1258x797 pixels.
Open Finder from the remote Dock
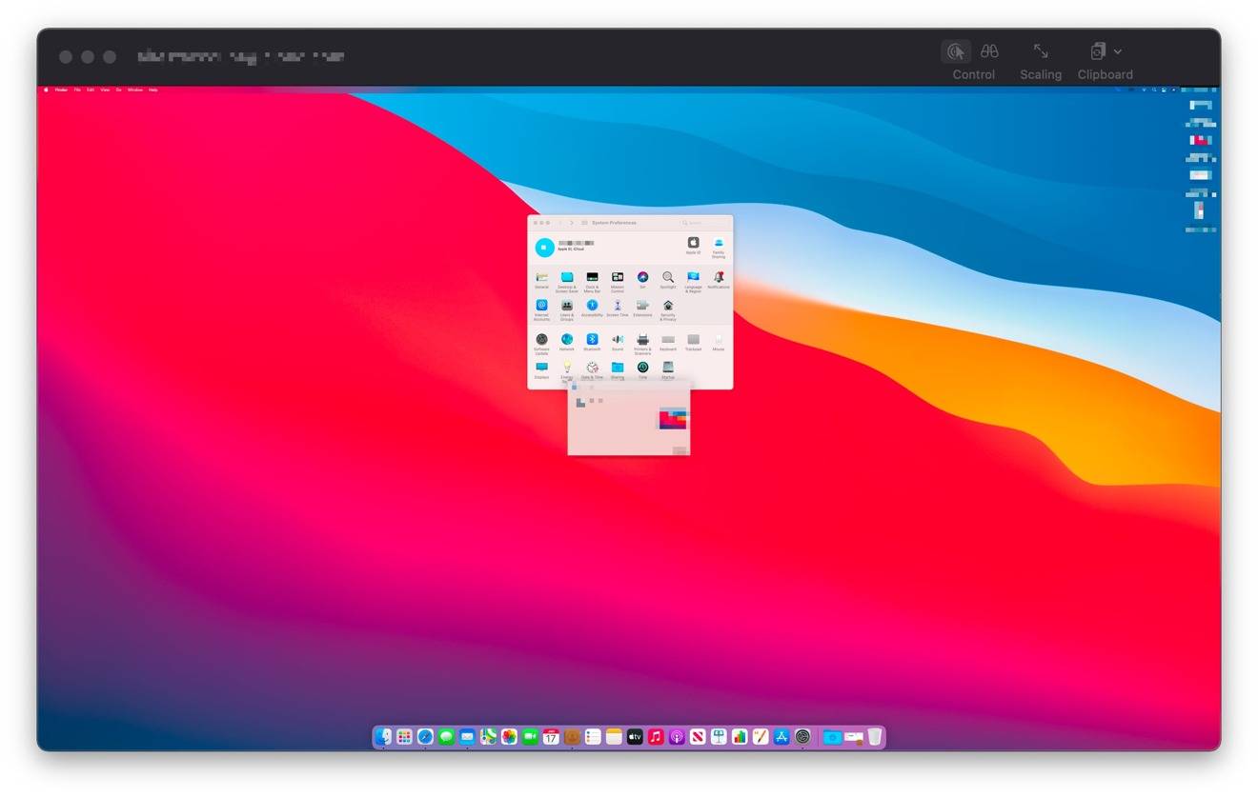[x=383, y=737]
